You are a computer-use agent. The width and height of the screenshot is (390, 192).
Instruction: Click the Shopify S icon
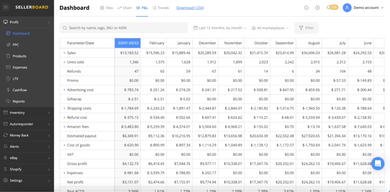coord(5,169)
